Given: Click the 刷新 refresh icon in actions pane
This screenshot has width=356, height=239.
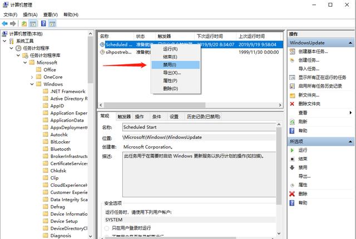Looking at the screenshot, I should pos(292,122).
